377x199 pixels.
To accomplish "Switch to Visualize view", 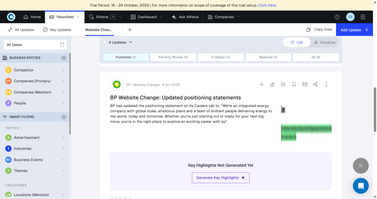I will pyautogui.click(x=325, y=42).
